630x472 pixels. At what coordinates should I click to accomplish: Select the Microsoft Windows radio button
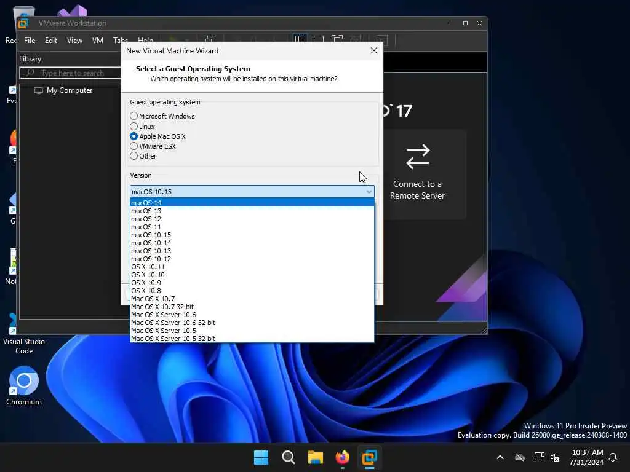(x=134, y=116)
